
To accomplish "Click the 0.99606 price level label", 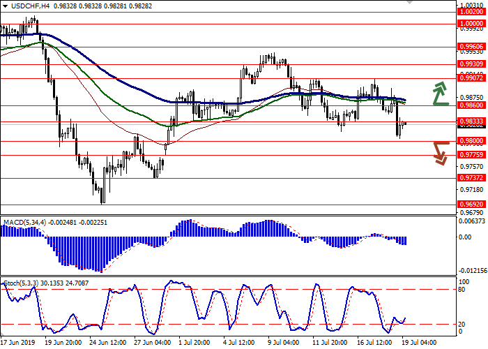I will pos(471,47).
